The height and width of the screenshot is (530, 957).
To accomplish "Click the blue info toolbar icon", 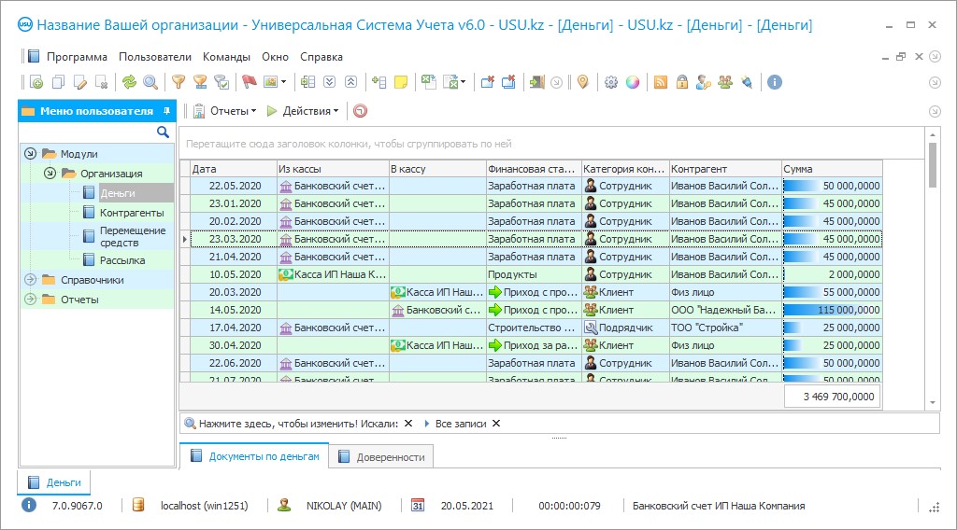I will point(775,82).
